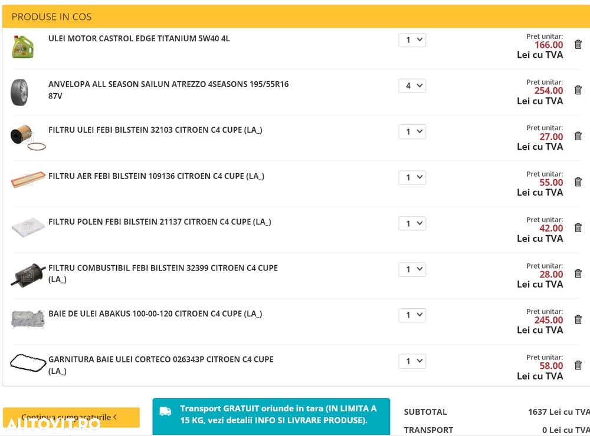Click Continua cumparaturile button
The height and width of the screenshot is (436, 590).
71,417
